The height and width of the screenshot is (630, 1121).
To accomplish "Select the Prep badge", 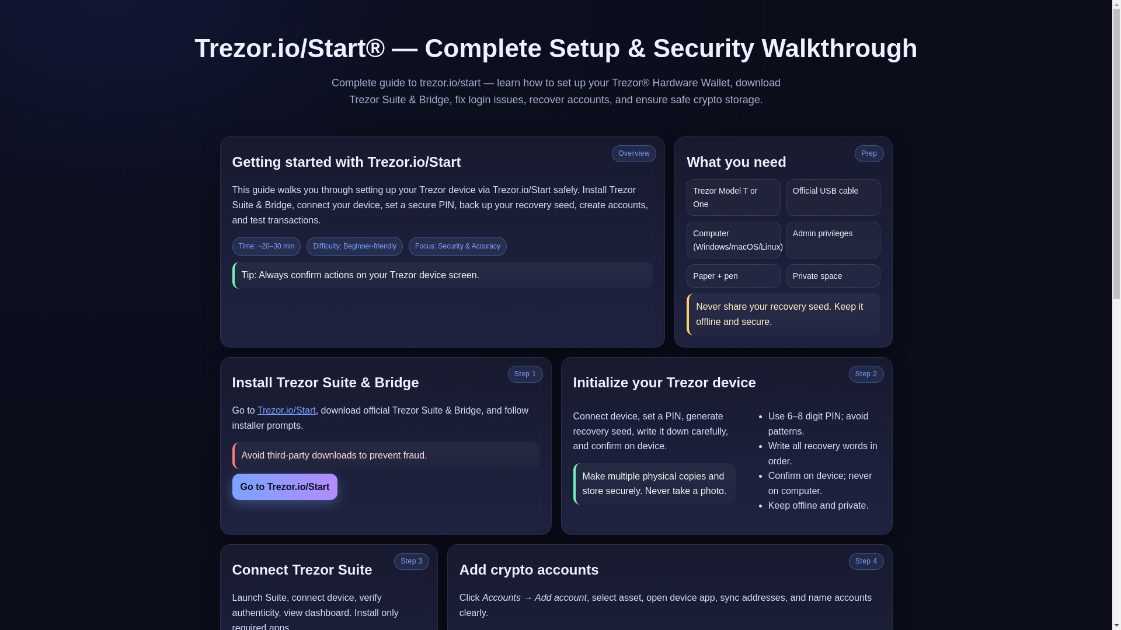I will tap(869, 153).
